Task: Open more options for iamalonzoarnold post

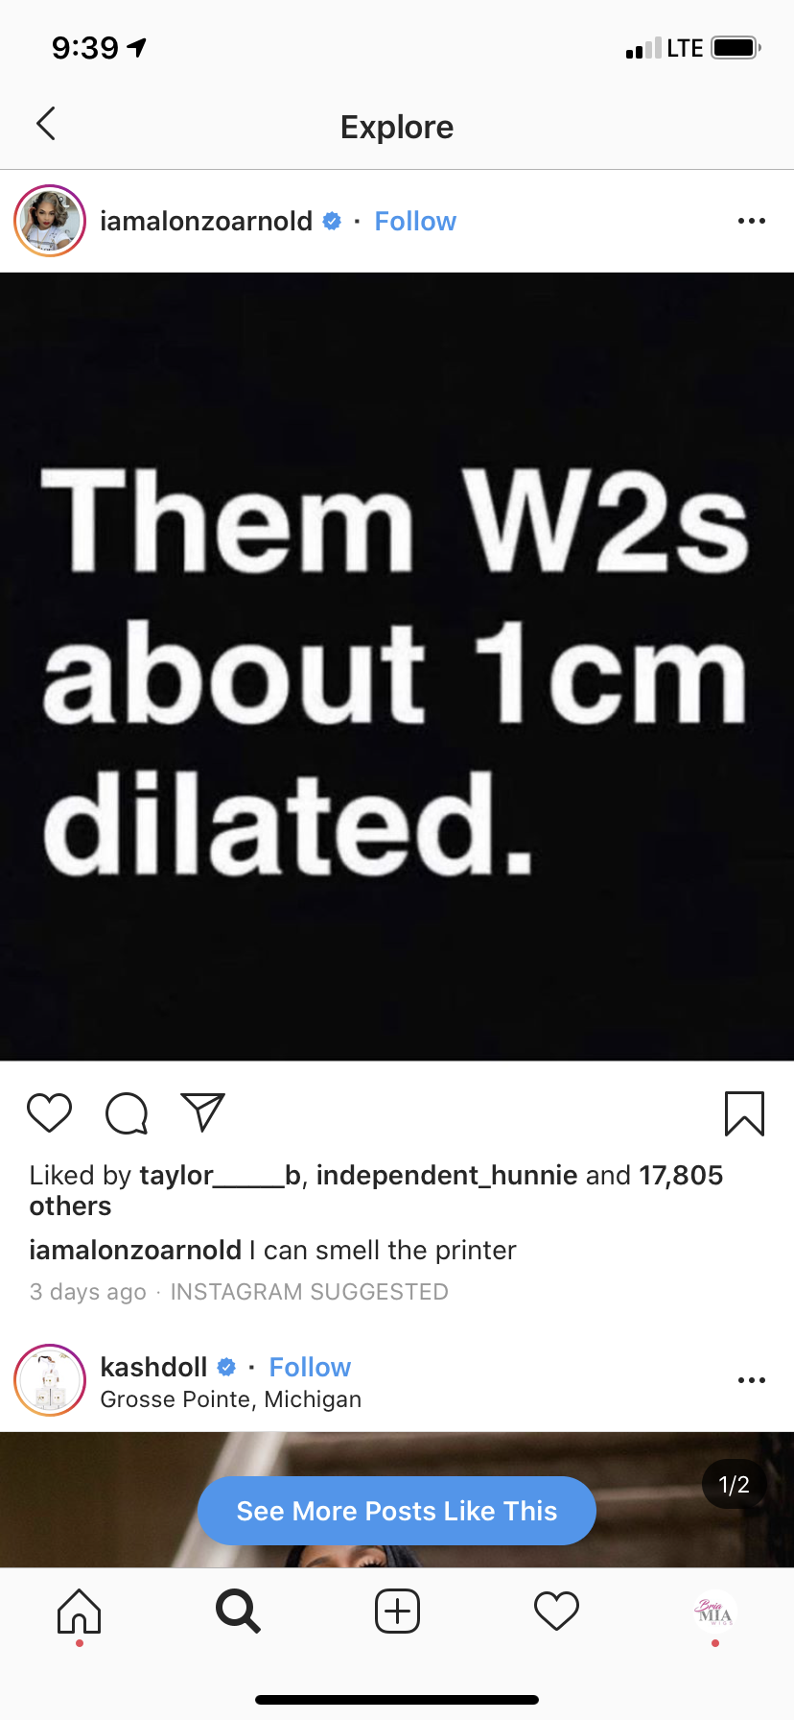Action: click(752, 221)
